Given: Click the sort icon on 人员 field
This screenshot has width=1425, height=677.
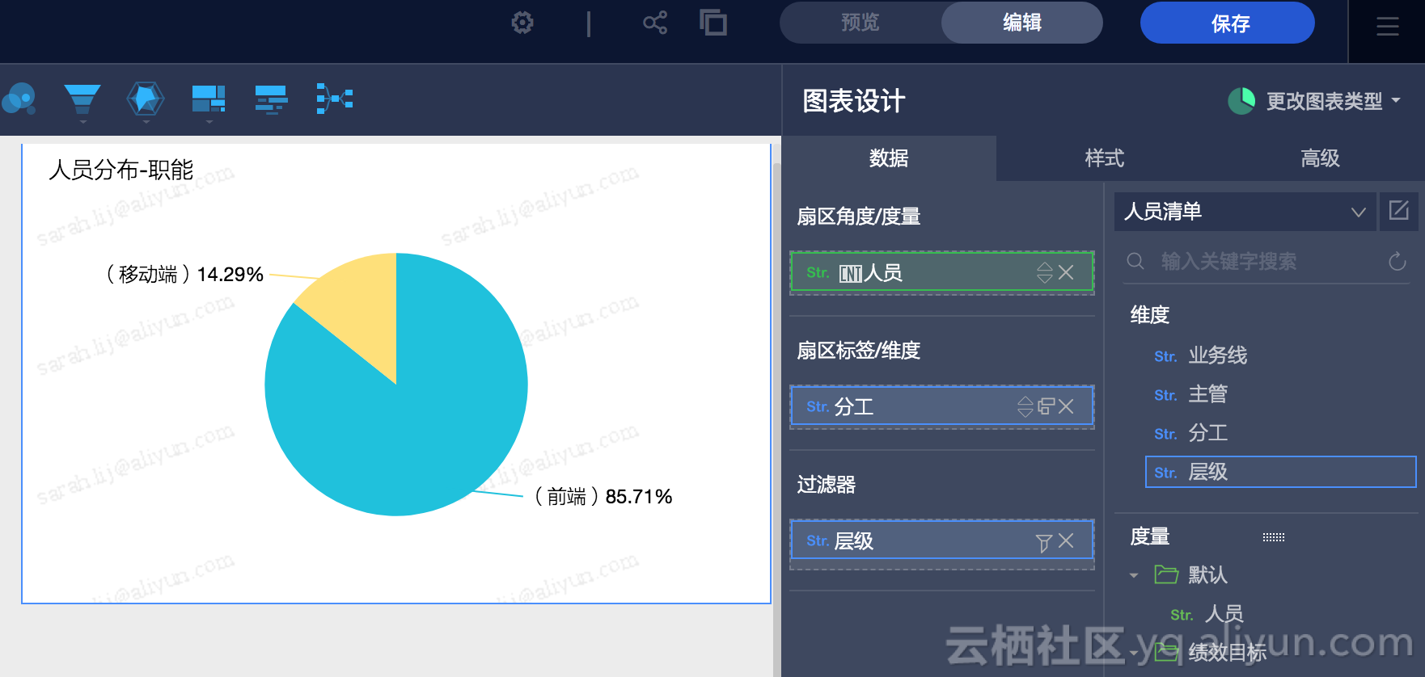Looking at the screenshot, I should pyautogui.click(x=1045, y=273).
